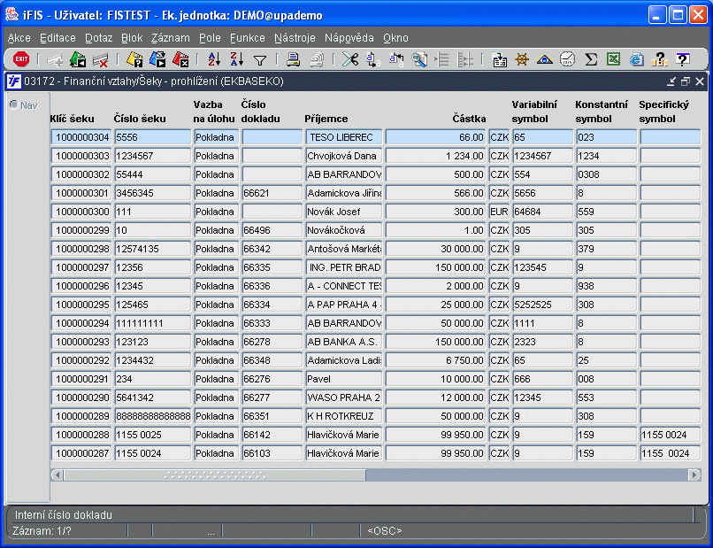Select the Nav radio button

coord(14,104)
